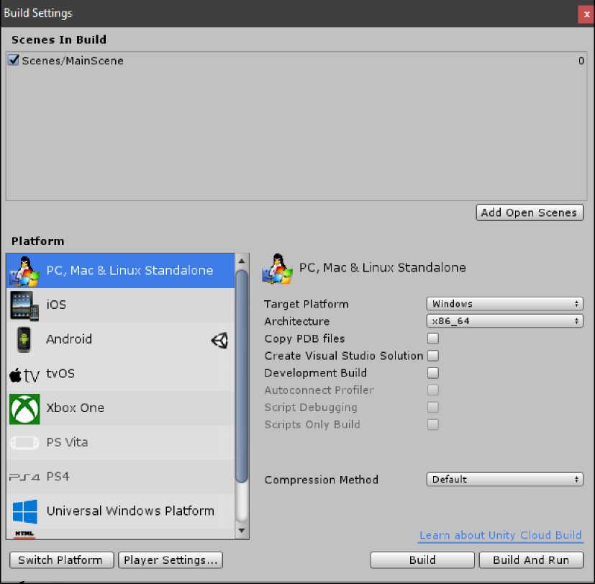Open the Target Platform dropdown
The width and height of the screenshot is (595, 584).
tap(504, 304)
